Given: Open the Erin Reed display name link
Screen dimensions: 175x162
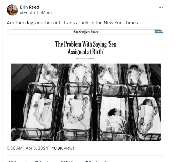Looking at the screenshot, I should click(x=30, y=7).
